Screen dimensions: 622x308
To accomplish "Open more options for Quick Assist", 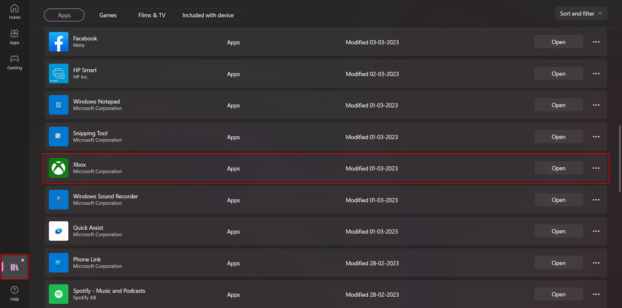I will pyautogui.click(x=596, y=231).
